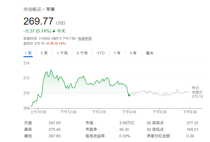Click the 最低 label
Viewport: 210px width, 142px height.
[x=28, y=136]
